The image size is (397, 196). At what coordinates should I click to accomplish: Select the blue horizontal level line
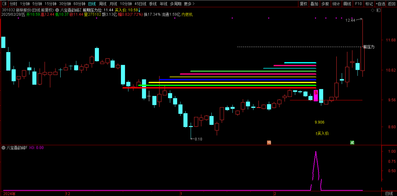tap(238, 80)
